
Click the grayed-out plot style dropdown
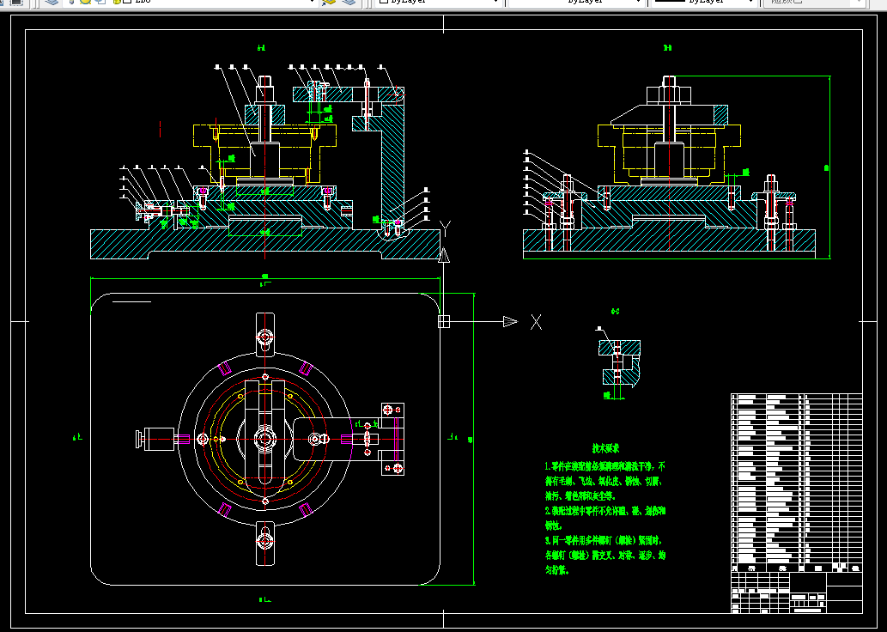pos(806,2)
